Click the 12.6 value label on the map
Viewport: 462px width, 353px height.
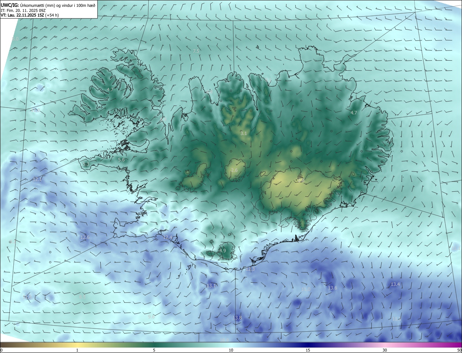[x=84, y=237]
